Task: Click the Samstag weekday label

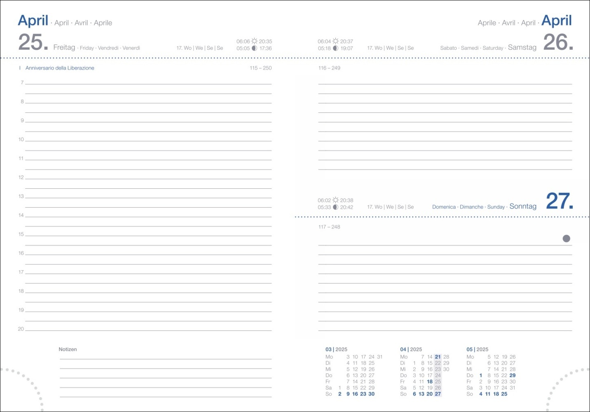Action: click(522, 47)
